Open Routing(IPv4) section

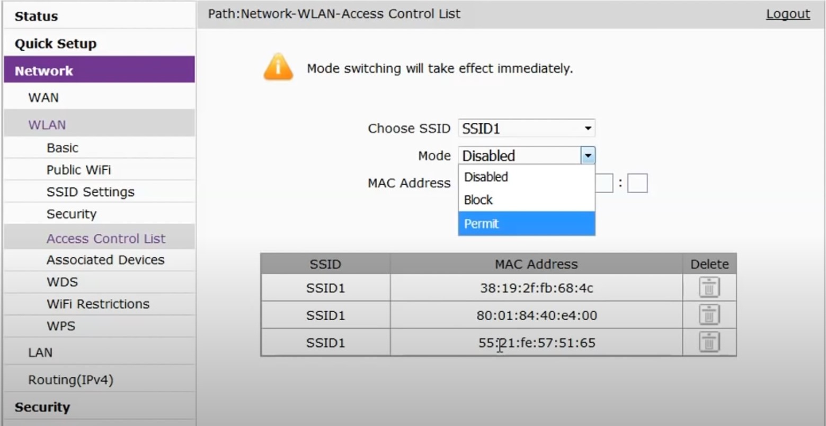[x=70, y=380]
